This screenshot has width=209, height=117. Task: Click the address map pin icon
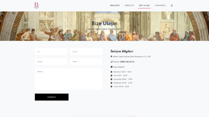(x=111, y=56)
